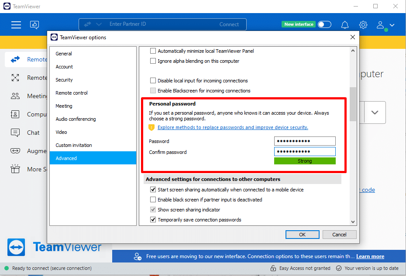Click 'Your version is up to date' text

pyautogui.click(x=372, y=268)
